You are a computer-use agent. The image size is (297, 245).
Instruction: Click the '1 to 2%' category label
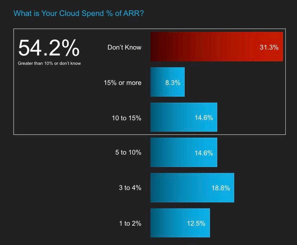point(130,223)
